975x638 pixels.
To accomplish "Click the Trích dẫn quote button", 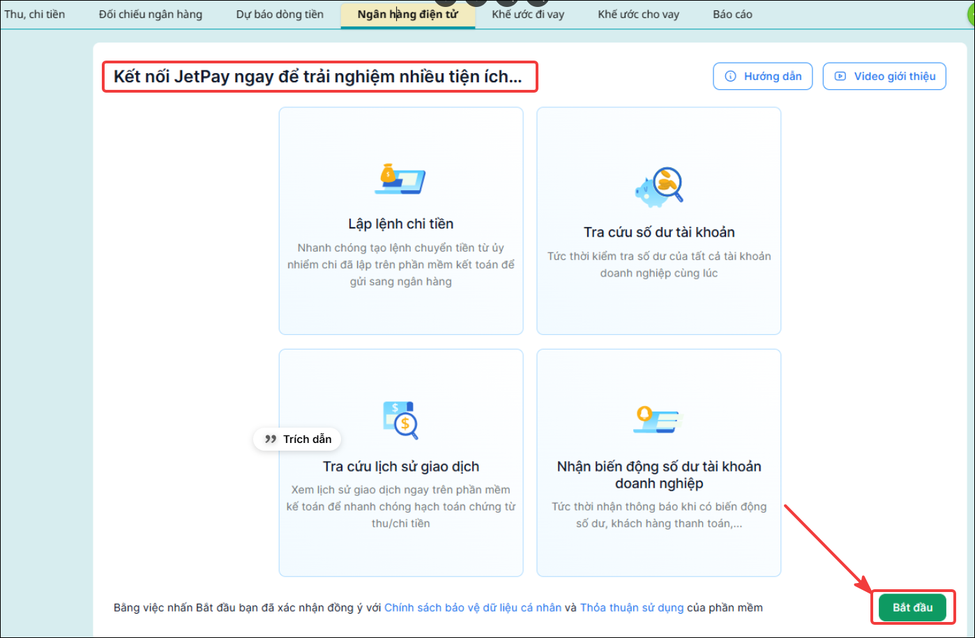I will [x=298, y=439].
